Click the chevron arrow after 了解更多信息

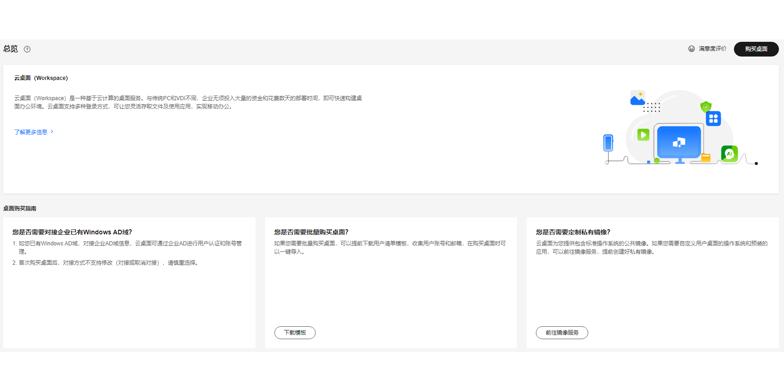(x=52, y=132)
